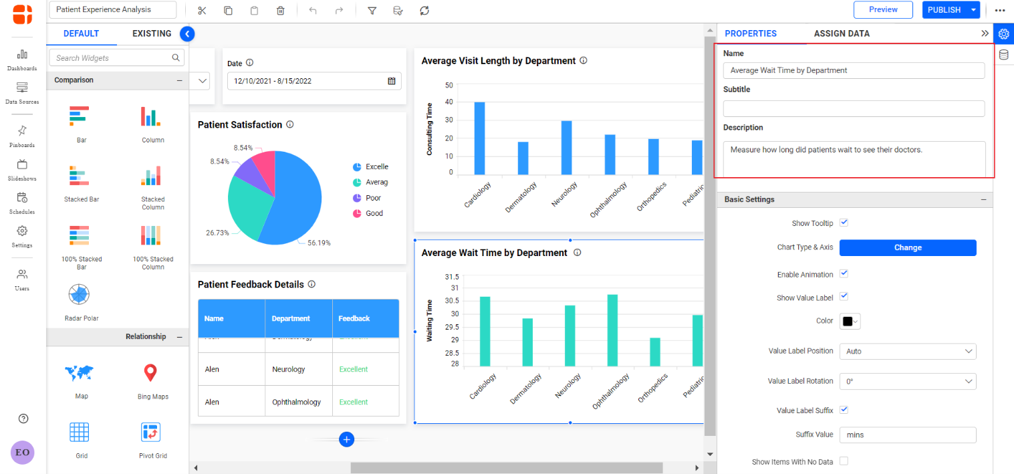Click Change for Chart Type & Axis
Image resolution: width=1014 pixels, height=474 pixels.
click(907, 247)
